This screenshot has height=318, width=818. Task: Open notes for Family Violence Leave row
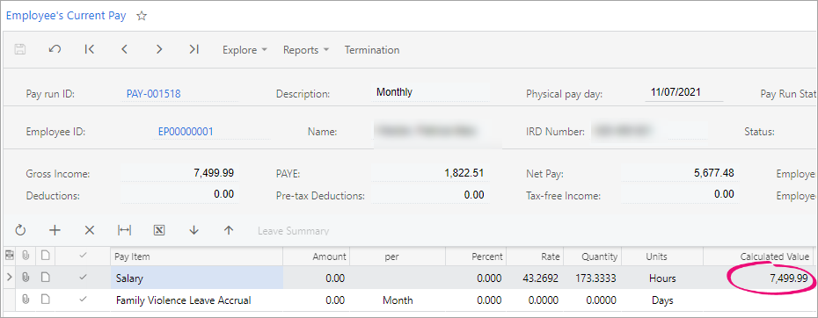tap(46, 300)
